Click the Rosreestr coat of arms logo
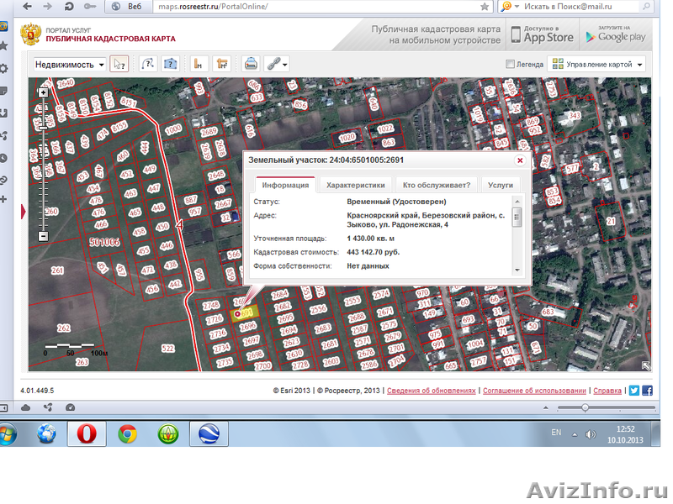Screen dimensions: 673x504 [x=31, y=34]
